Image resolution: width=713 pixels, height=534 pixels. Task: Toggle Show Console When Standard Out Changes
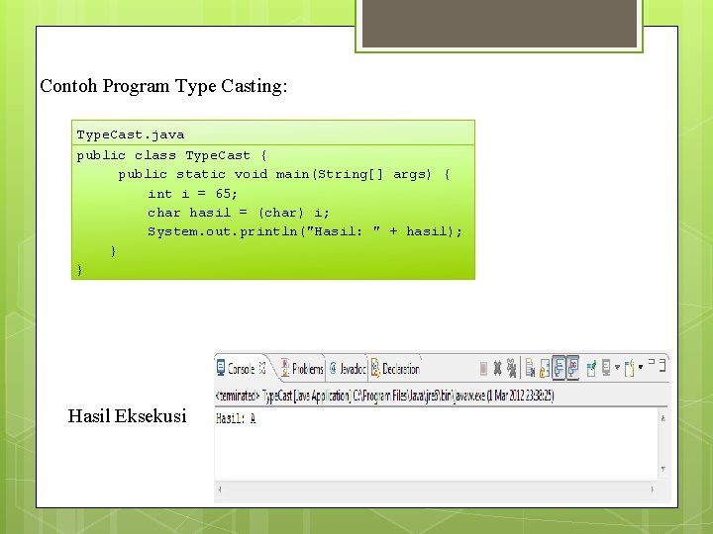coord(559,367)
